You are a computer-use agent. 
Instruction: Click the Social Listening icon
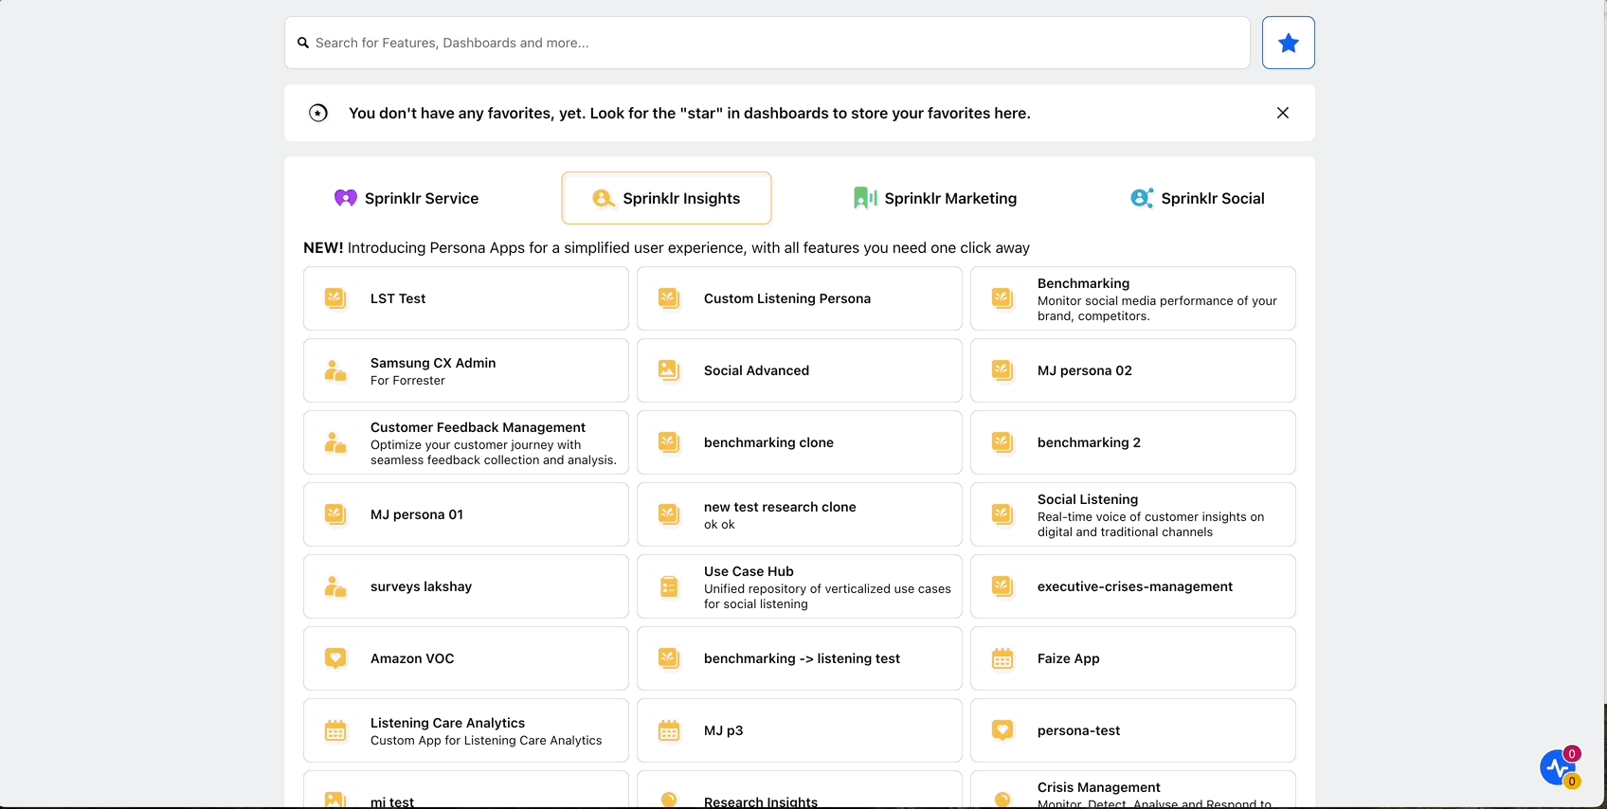tap(1002, 514)
